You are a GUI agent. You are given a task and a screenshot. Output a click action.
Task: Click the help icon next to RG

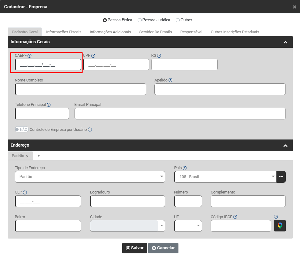point(159,56)
